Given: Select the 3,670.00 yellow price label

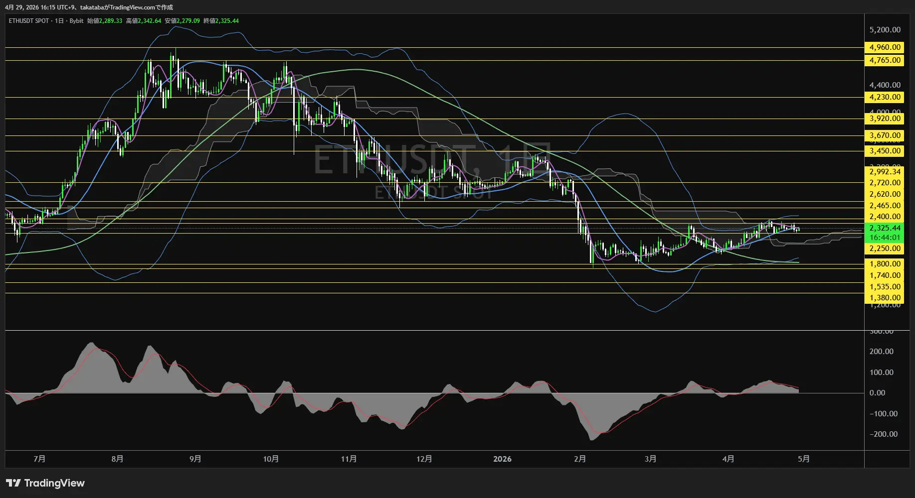Looking at the screenshot, I should pyautogui.click(x=885, y=135).
